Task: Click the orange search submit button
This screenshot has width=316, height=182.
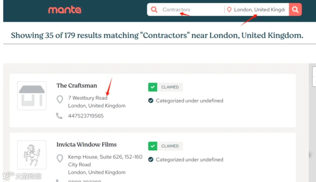Action: click(295, 9)
